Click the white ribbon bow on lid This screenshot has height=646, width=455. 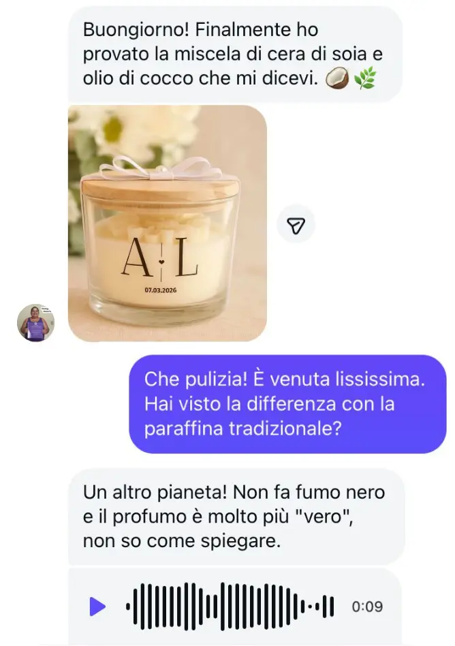coord(157,167)
